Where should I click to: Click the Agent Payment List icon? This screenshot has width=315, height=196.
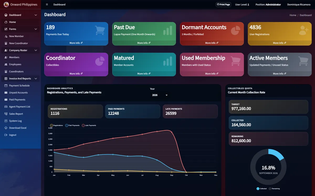(6, 107)
